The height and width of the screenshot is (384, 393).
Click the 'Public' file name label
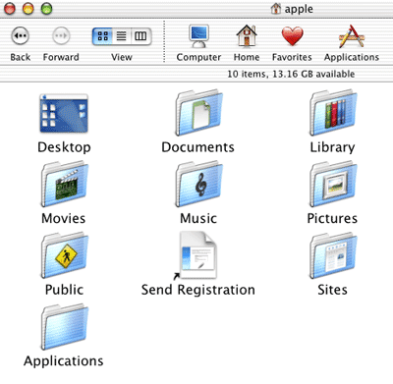[x=64, y=290]
